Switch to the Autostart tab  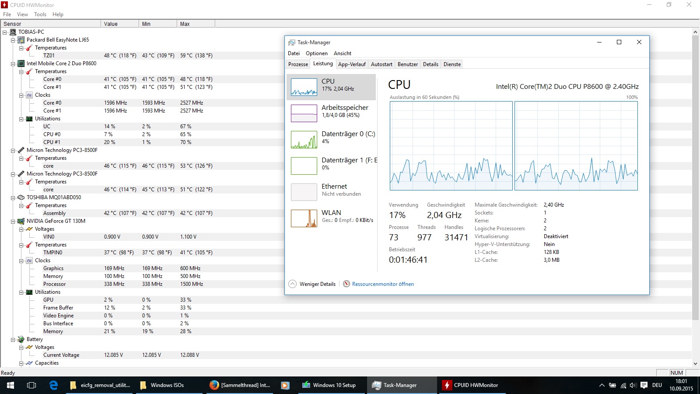tap(381, 64)
